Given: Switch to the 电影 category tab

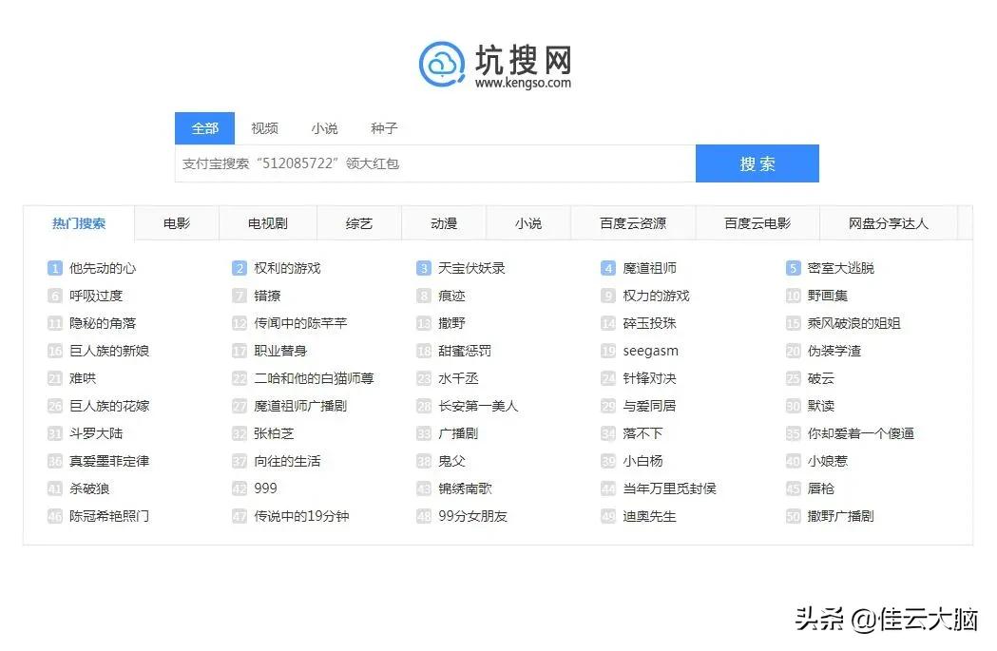Looking at the screenshot, I should pos(176,222).
